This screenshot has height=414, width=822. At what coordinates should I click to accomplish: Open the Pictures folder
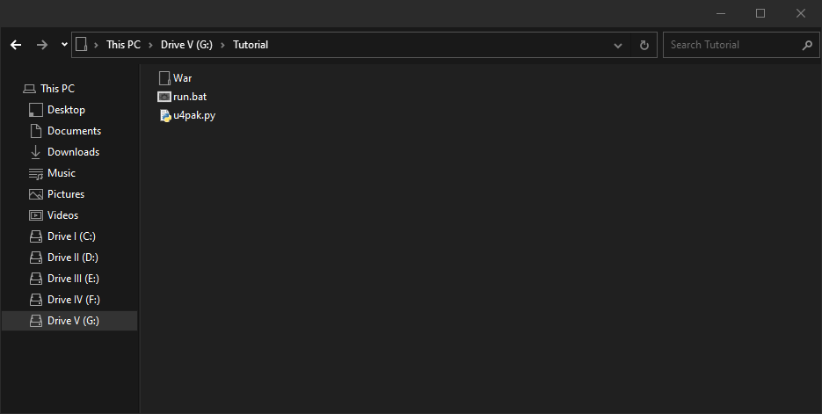(66, 194)
